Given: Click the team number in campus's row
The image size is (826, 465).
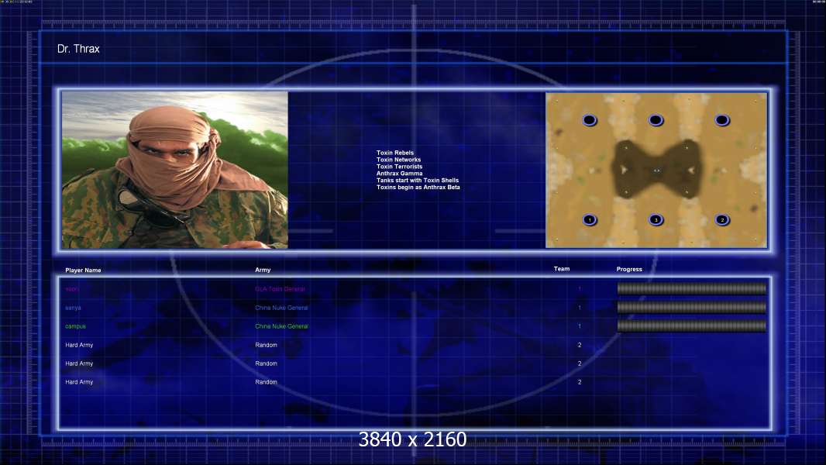Looking at the screenshot, I should pos(580,326).
